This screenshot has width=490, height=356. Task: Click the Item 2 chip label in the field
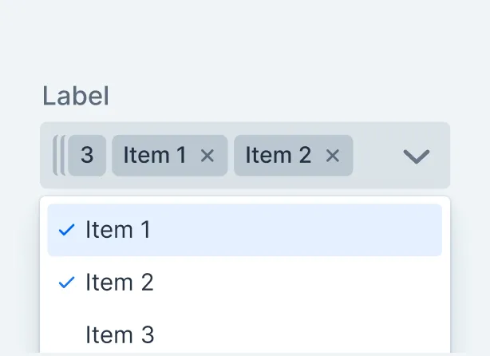[278, 156]
